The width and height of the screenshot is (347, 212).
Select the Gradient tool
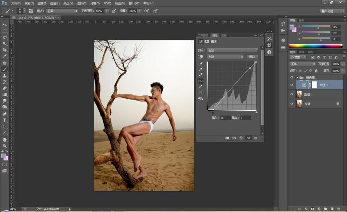4,95
